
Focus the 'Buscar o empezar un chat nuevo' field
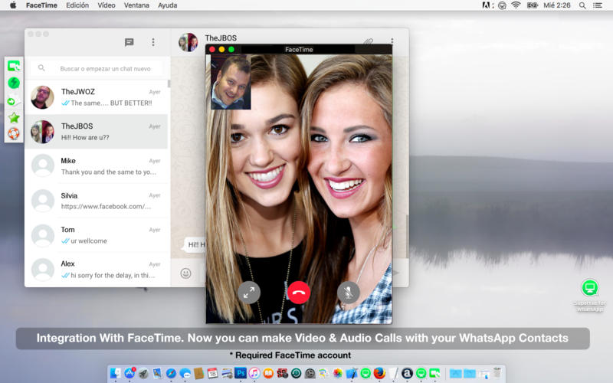tap(97, 68)
